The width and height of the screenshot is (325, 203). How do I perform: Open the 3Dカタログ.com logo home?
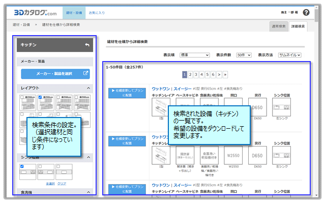[35, 13]
